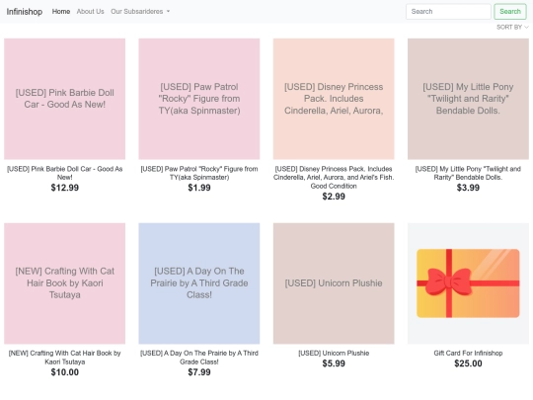Screen dimensions: 533x400
Task: Click the Infinishop brand logo
Action: click(25, 12)
